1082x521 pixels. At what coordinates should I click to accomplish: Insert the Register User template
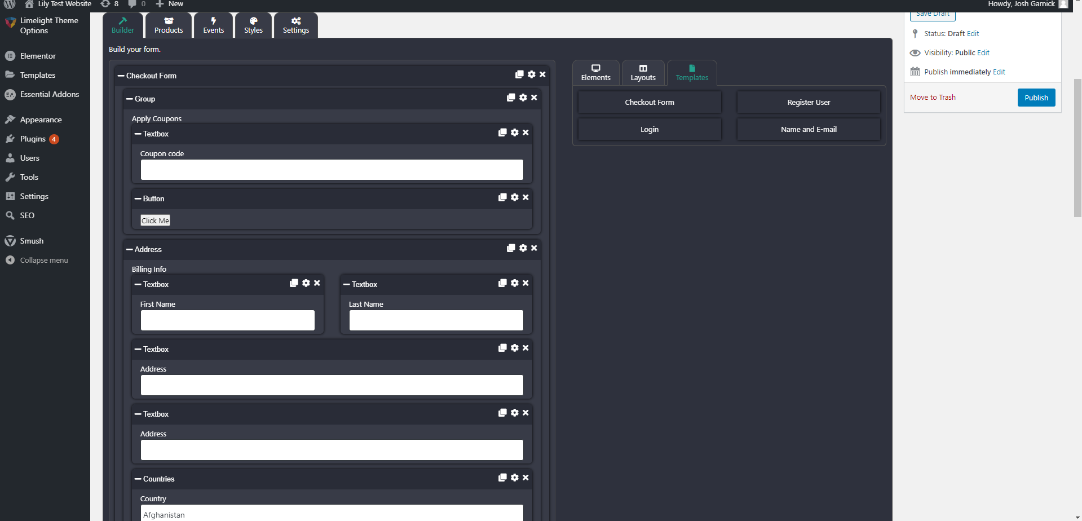pyautogui.click(x=808, y=102)
